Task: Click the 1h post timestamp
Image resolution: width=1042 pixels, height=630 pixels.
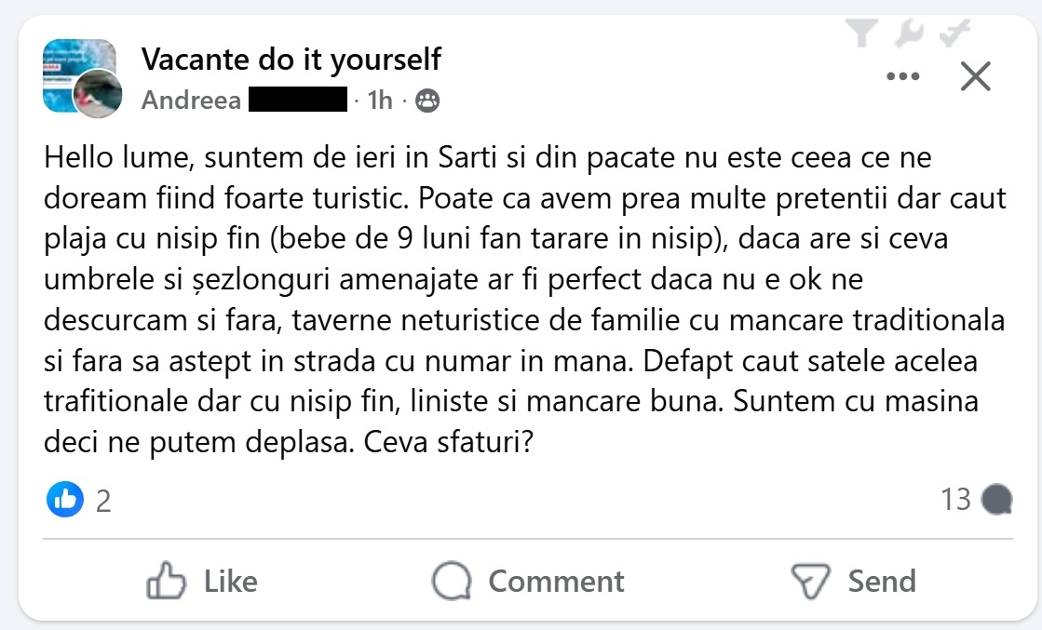Action: (380, 101)
